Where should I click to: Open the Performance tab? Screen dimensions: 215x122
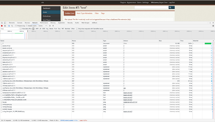44,23
